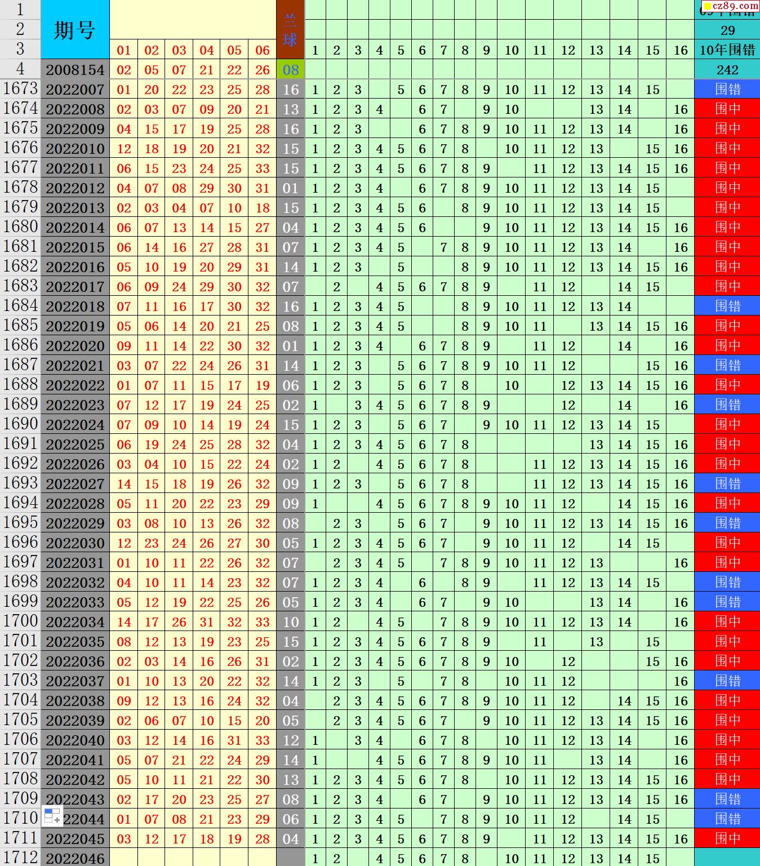Select the issue cell 2022046
Screen dimensions: 760x866
[x=75, y=858]
